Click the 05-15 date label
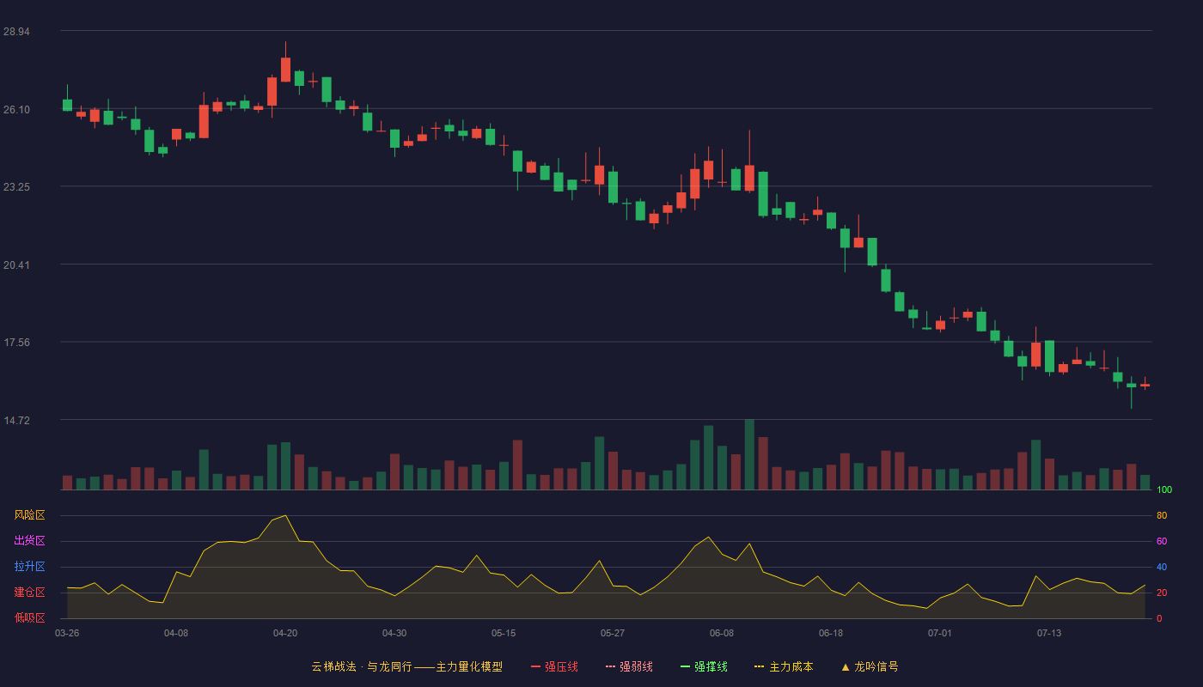Viewport: 1203px width, 687px height. 504,633
